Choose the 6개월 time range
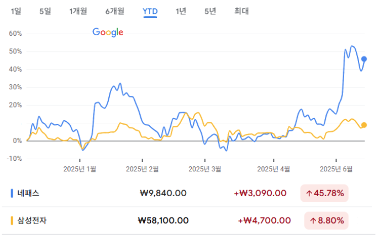The image size is (379, 238). point(115,11)
